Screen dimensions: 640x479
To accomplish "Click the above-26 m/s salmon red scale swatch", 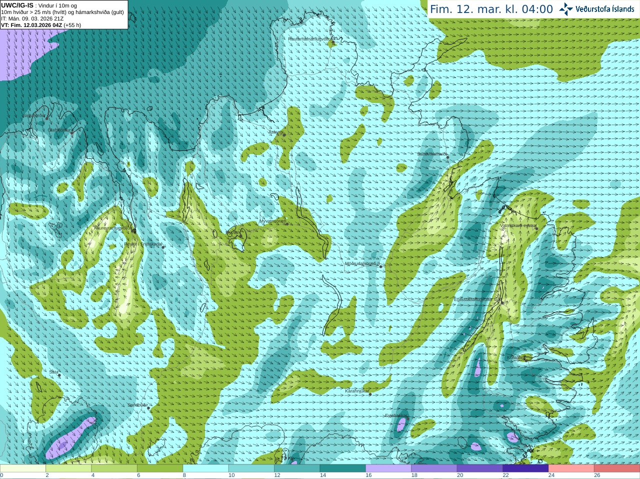I will tap(617, 468).
